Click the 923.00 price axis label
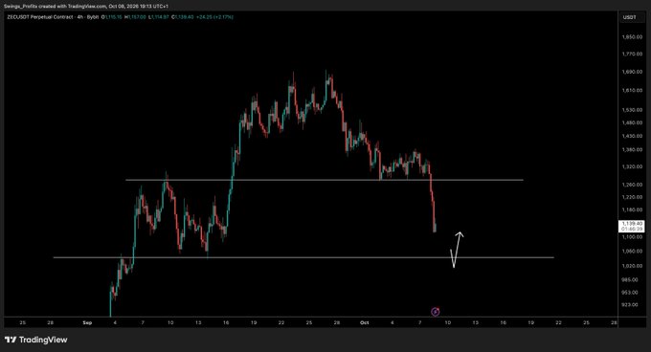Screen dimensions: 651x352 coord(630,305)
